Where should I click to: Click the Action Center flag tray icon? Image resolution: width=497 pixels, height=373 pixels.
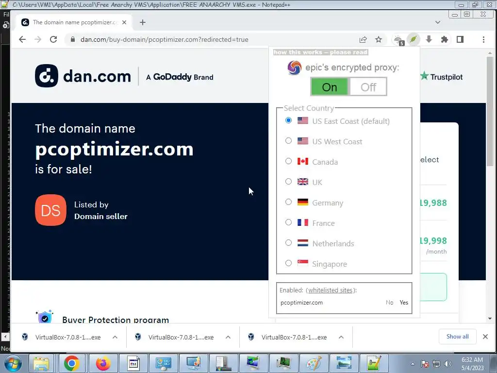(x=425, y=364)
